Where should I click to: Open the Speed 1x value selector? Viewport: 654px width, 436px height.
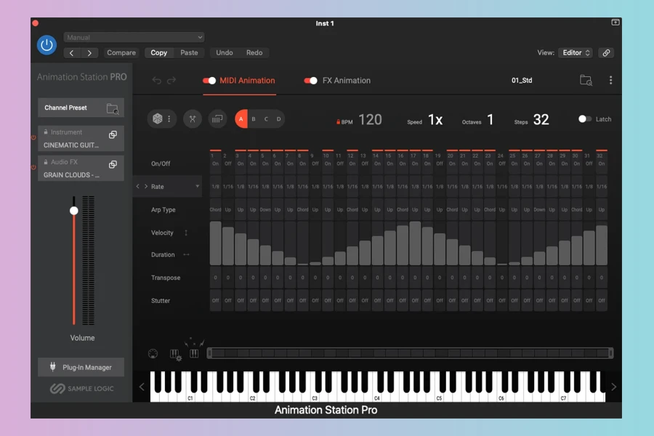(435, 120)
